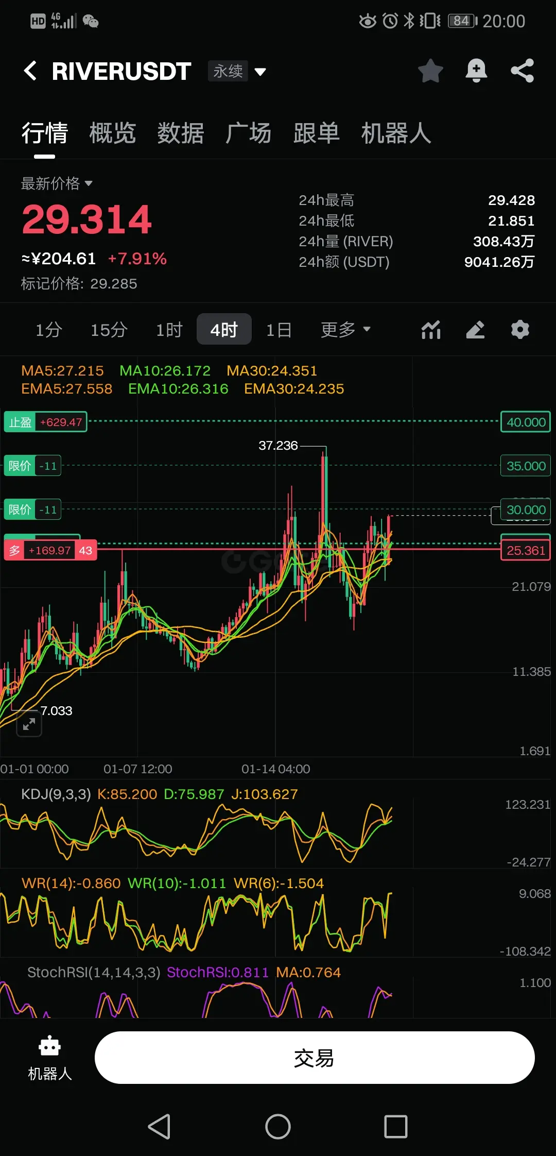
Task: Expand chart to fullscreen
Action: pyautogui.click(x=29, y=724)
